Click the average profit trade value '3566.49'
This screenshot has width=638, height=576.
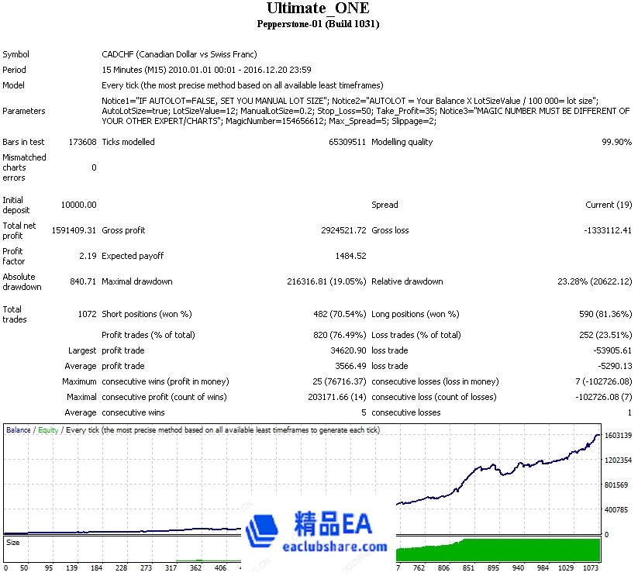tap(350, 366)
